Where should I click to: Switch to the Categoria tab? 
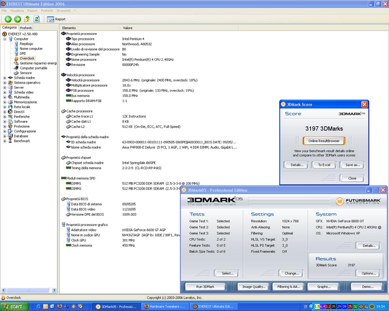tap(9, 28)
